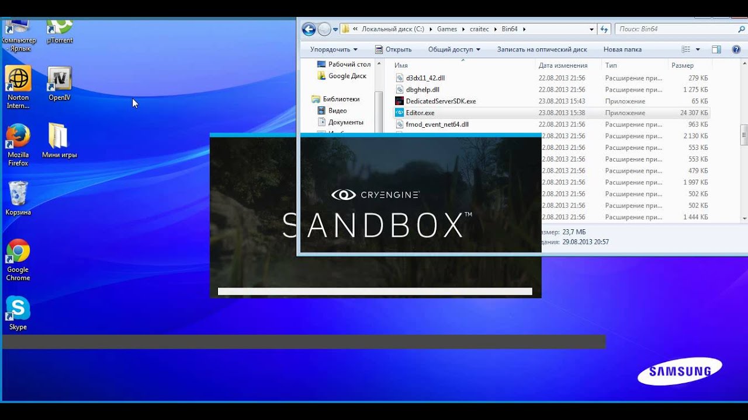Select the Skype desktop shortcut
The width and height of the screenshot is (748, 420).
18,313
